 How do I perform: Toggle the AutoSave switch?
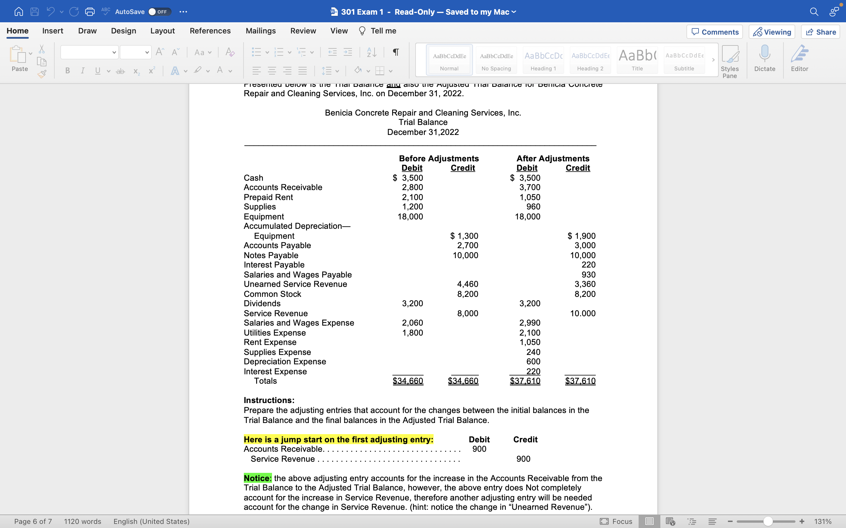click(x=160, y=12)
